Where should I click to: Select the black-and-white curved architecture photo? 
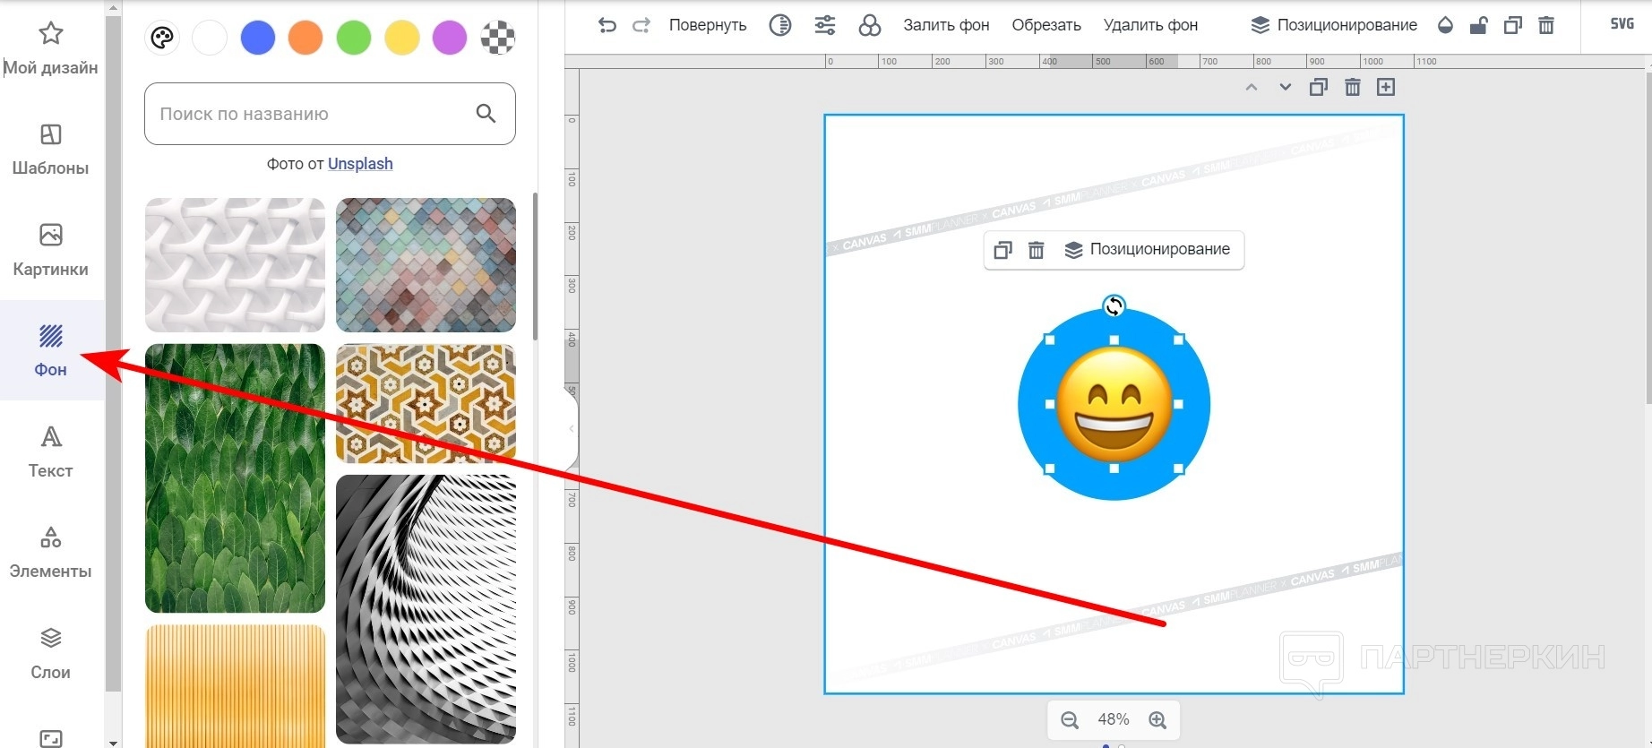pos(426,609)
